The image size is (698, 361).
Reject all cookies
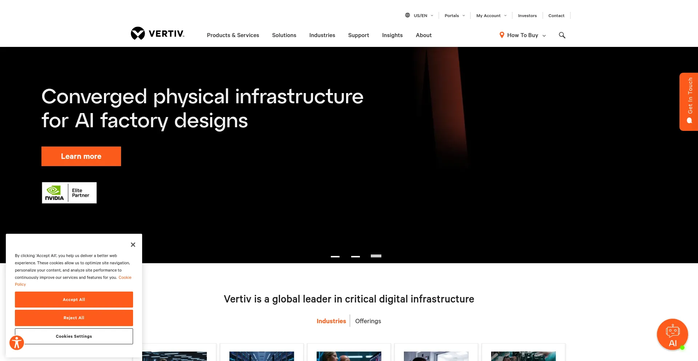point(74,318)
